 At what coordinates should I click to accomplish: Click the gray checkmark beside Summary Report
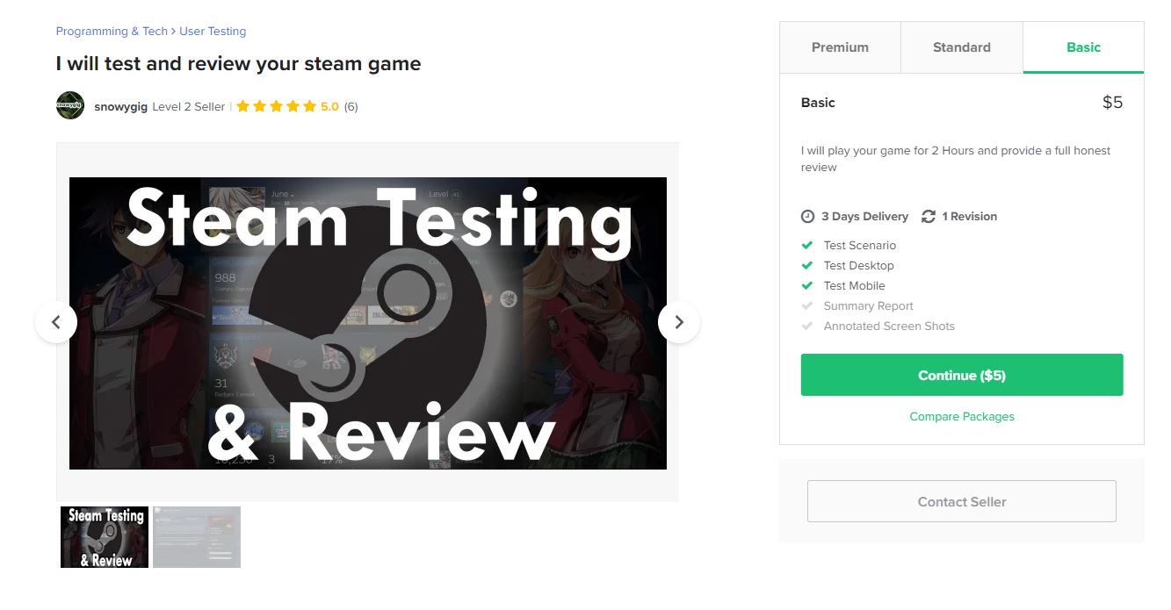coord(807,305)
